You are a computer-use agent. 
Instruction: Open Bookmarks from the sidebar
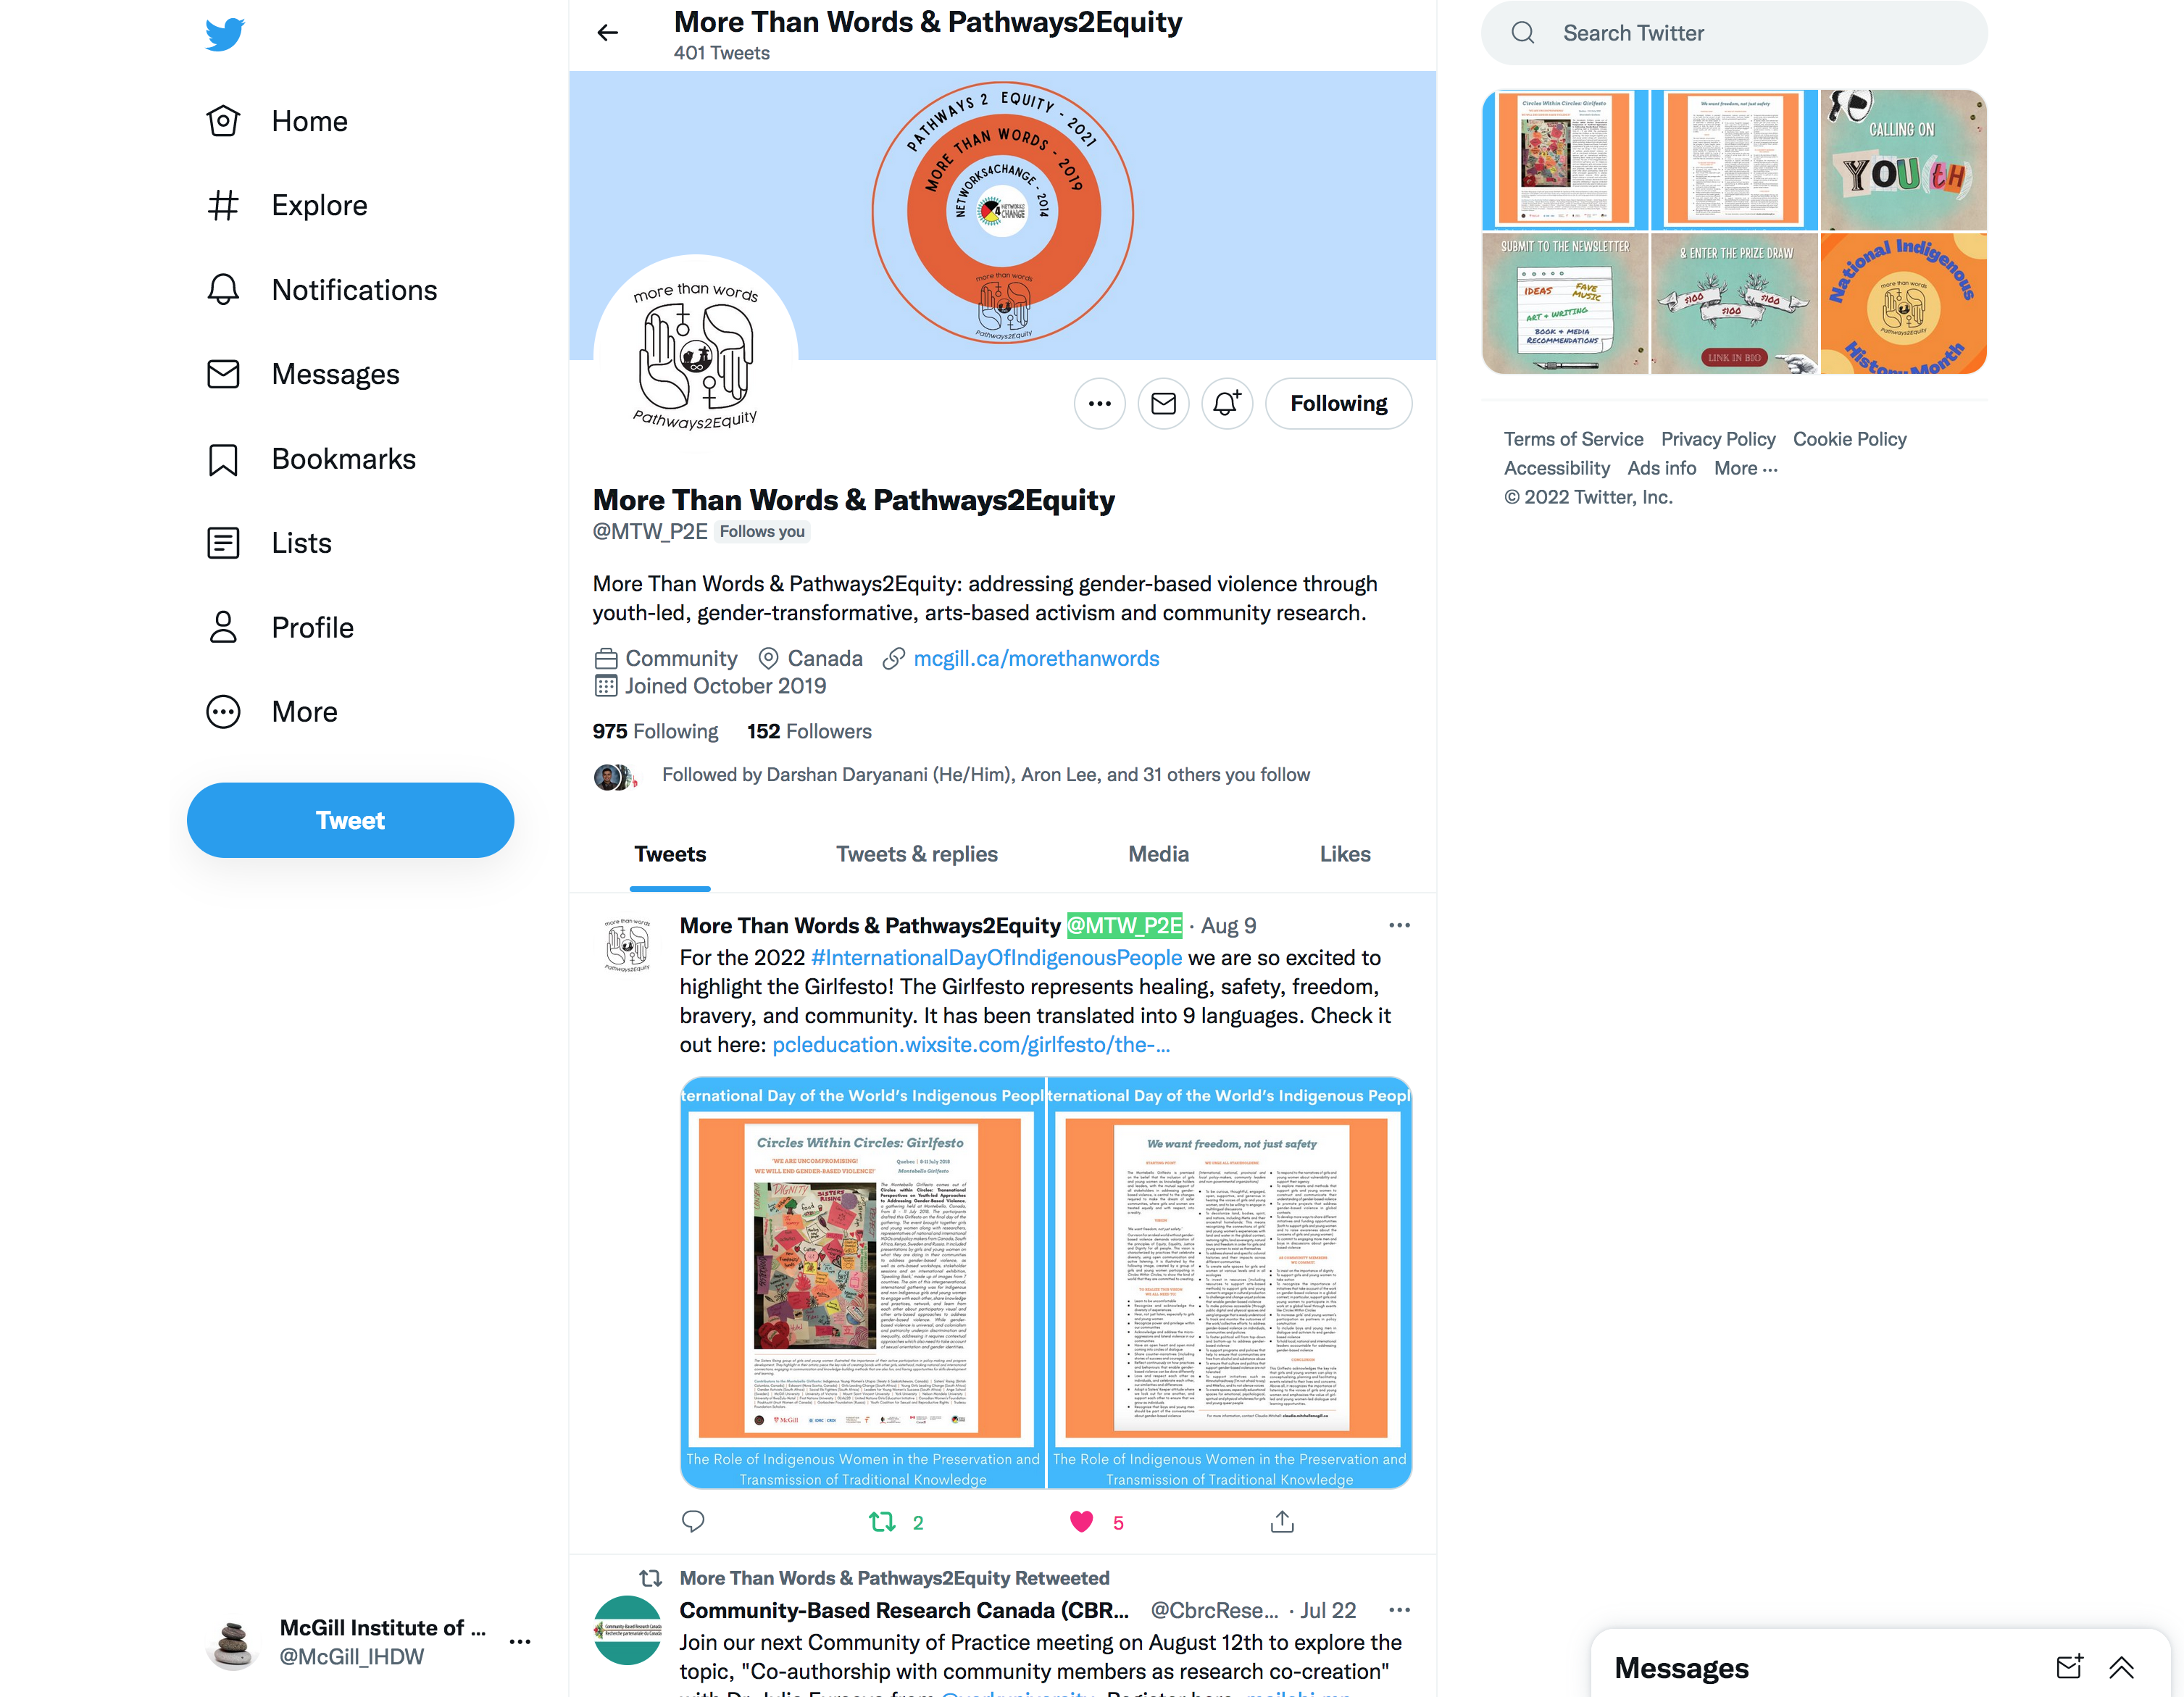tap(311, 459)
